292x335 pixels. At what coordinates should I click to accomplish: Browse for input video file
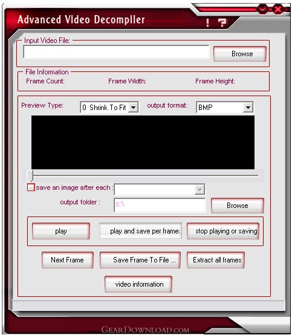click(240, 54)
